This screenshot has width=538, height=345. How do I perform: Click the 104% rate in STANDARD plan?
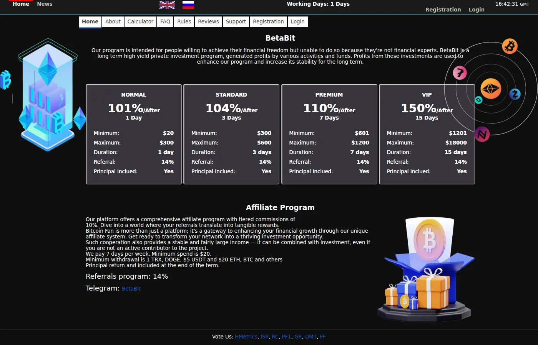coord(223,108)
